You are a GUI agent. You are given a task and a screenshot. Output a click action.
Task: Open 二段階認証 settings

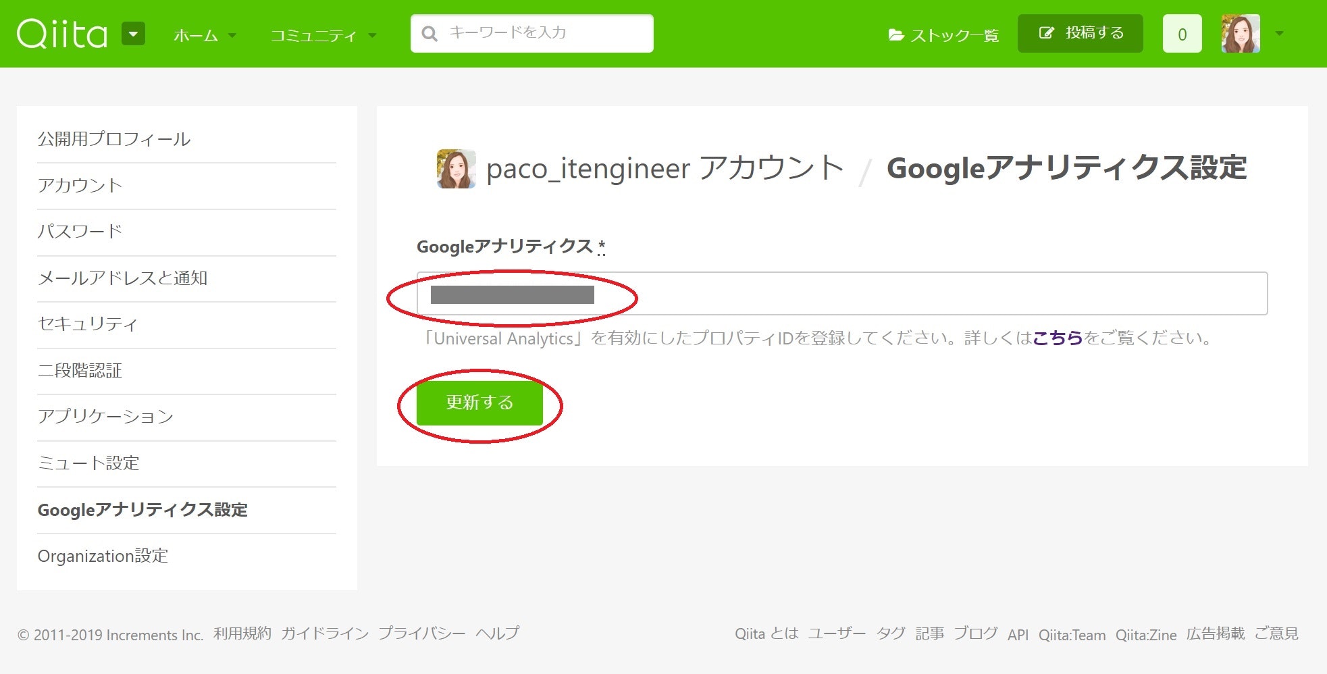point(80,370)
